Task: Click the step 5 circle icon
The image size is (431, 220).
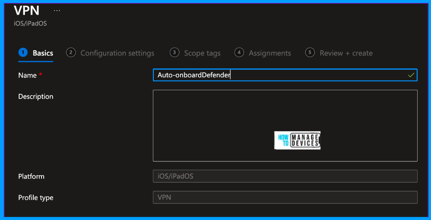Action: (x=310, y=52)
